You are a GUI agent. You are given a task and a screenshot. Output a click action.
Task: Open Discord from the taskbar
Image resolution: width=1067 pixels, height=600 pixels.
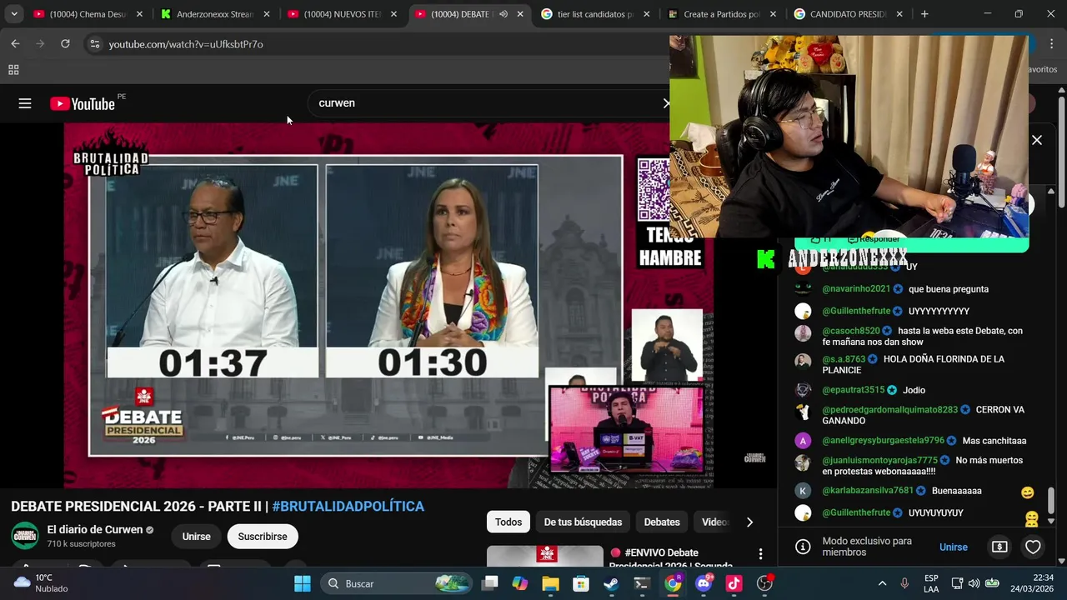coord(703,583)
